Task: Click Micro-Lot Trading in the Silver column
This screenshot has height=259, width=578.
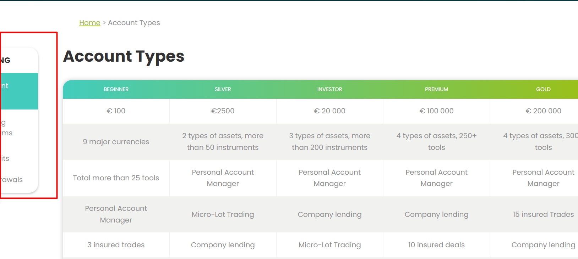Action: click(x=223, y=214)
